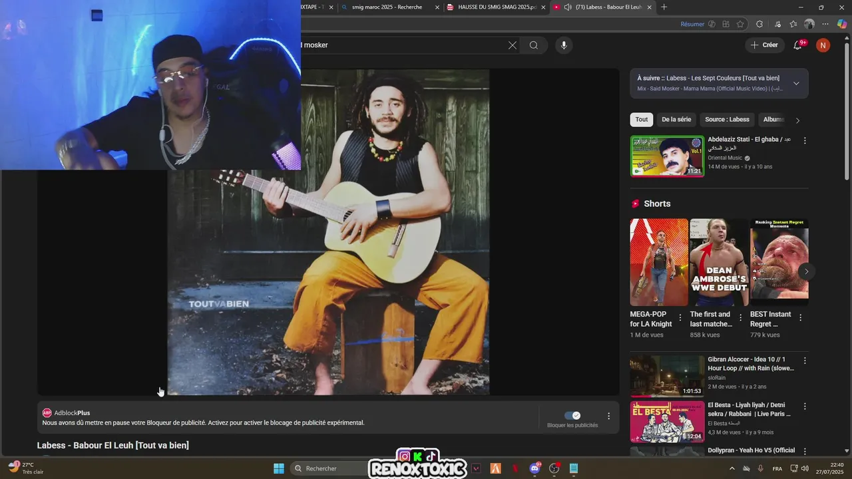Click Gibran Alcocer - Idea 10 title
The width and height of the screenshot is (852, 479).
751,364
